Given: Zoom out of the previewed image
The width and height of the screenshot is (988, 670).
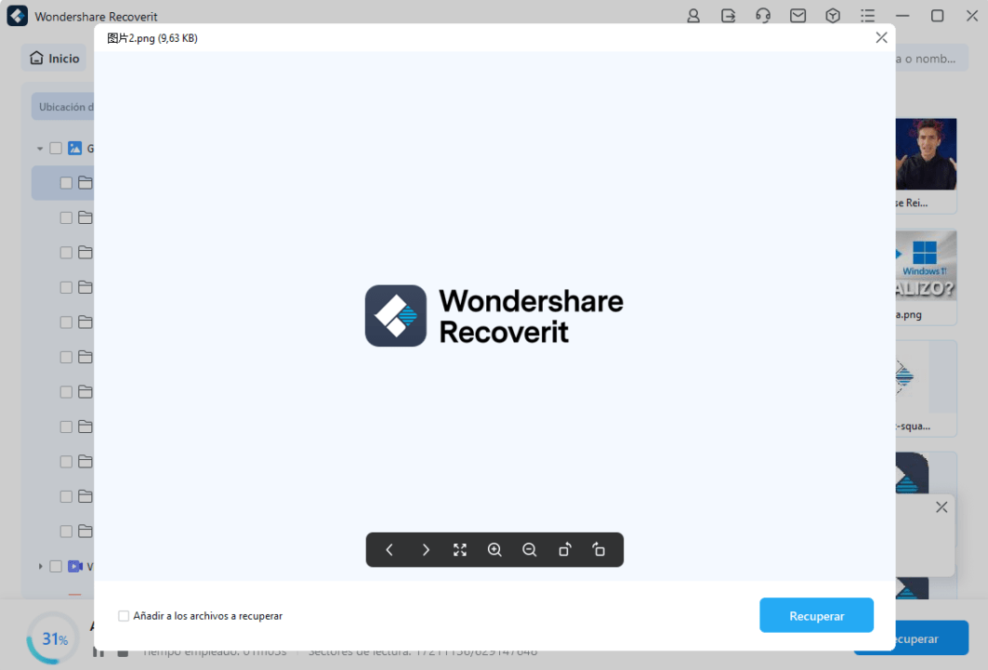Looking at the screenshot, I should (530, 550).
